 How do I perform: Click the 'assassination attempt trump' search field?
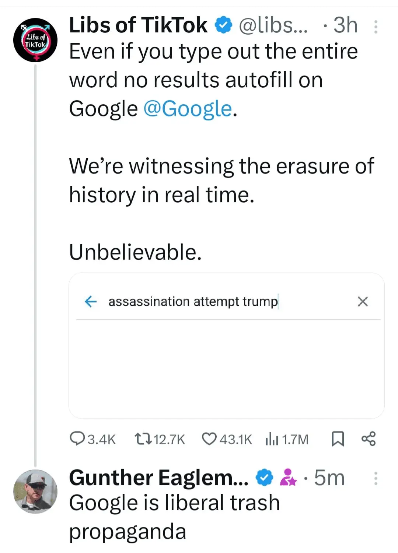pos(193,301)
